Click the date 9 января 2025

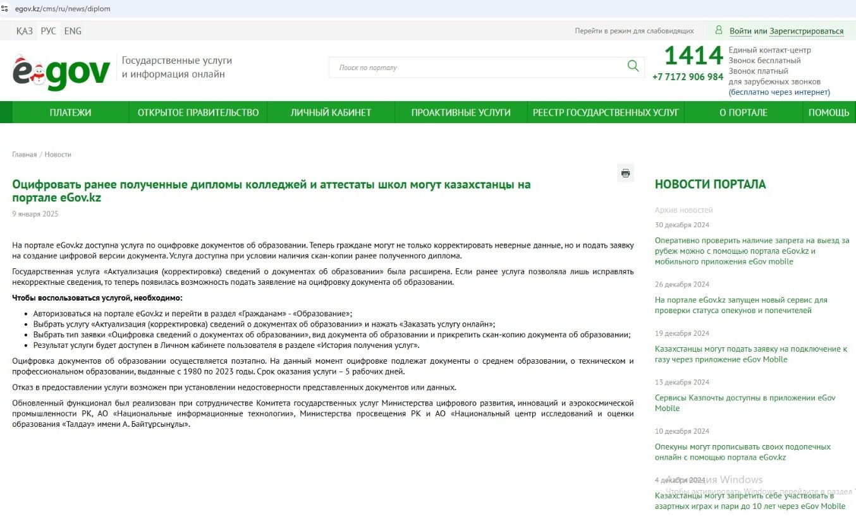35,214
